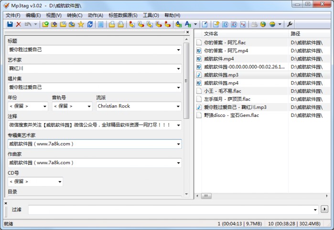Click the Export icon
334x230 pixels.
coord(216,24)
